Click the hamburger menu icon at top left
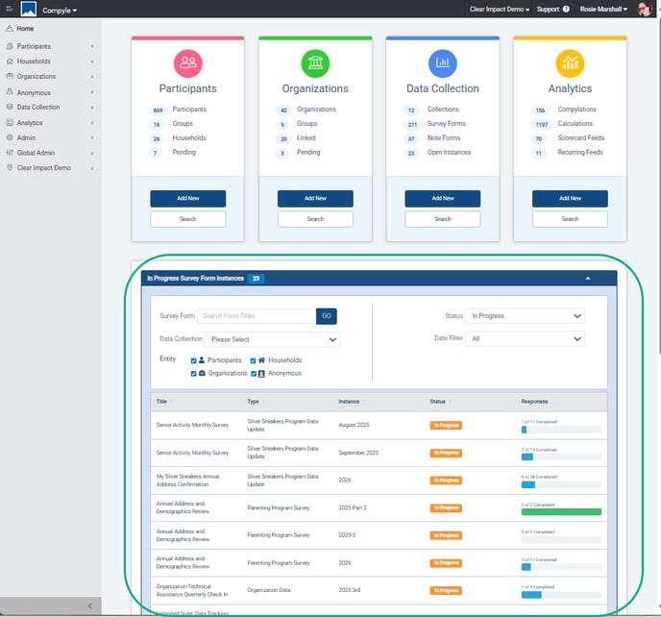 pyautogui.click(x=9, y=10)
